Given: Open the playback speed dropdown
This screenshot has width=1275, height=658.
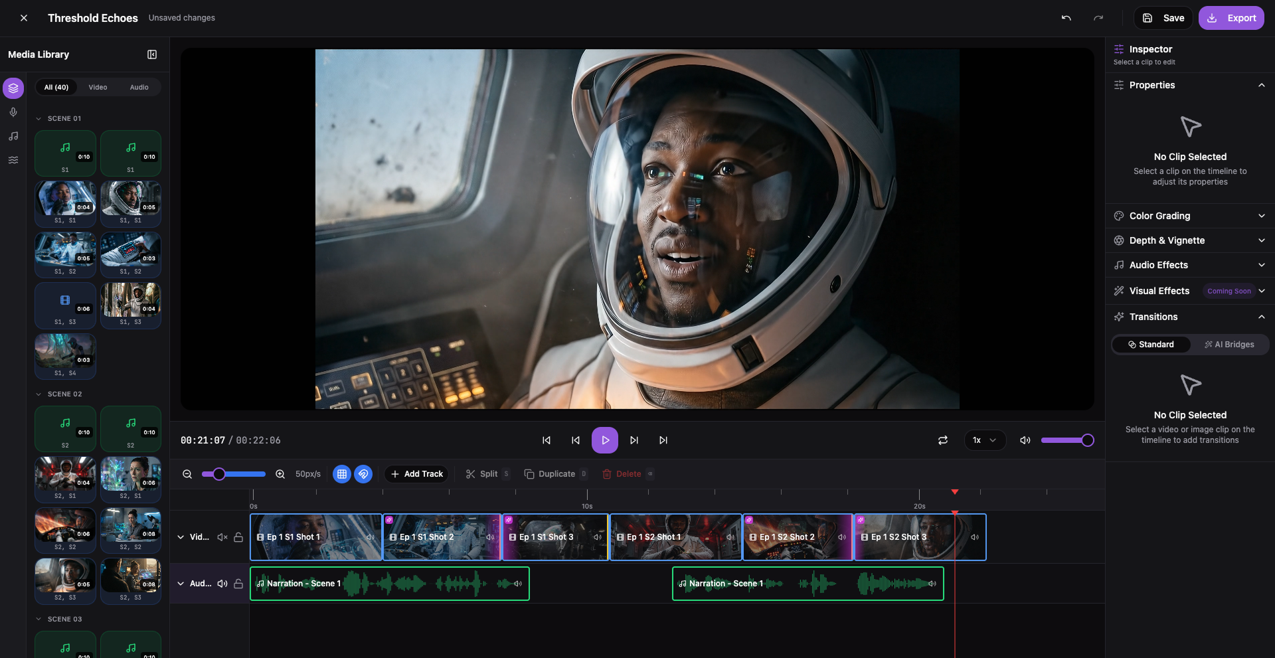Looking at the screenshot, I should [x=984, y=440].
